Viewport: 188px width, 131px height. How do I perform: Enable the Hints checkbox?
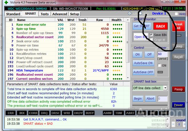coord(176,14)
